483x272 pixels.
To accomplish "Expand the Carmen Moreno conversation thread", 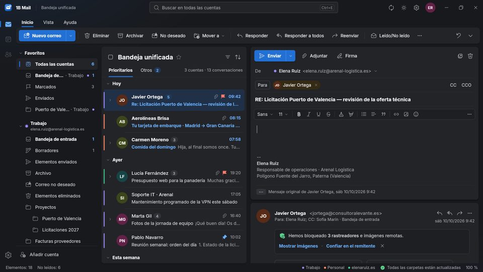I will (110, 143).
